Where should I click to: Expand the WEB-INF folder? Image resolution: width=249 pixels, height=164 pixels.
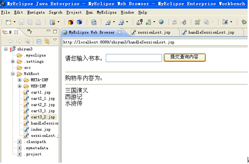click(x=20, y=86)
